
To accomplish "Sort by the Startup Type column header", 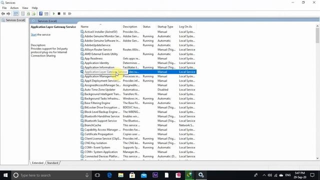I will point(165,26).
